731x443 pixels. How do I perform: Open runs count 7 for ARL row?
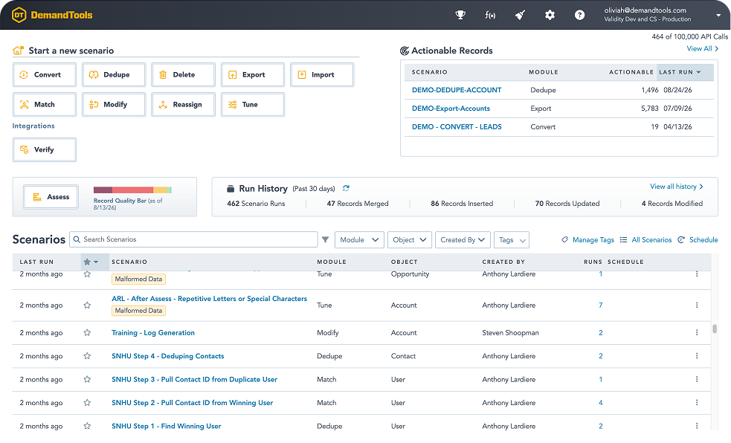600,305
